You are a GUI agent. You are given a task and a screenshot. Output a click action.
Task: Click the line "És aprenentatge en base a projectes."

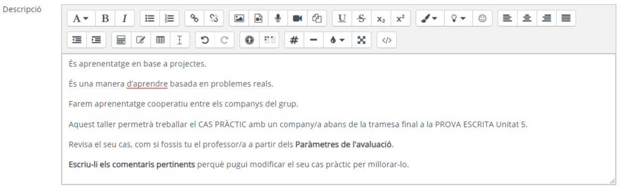137,64
